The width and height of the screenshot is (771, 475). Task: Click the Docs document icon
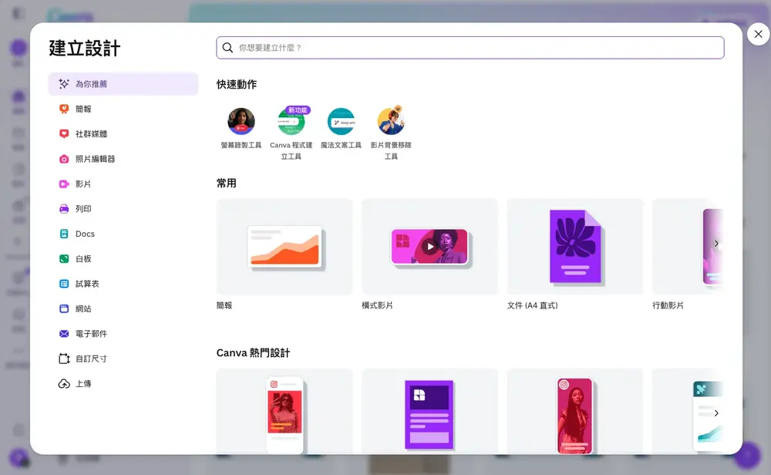tap(64, 234)
